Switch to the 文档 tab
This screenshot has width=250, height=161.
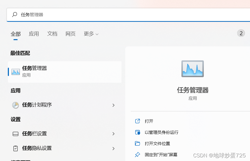pos(52,34)
